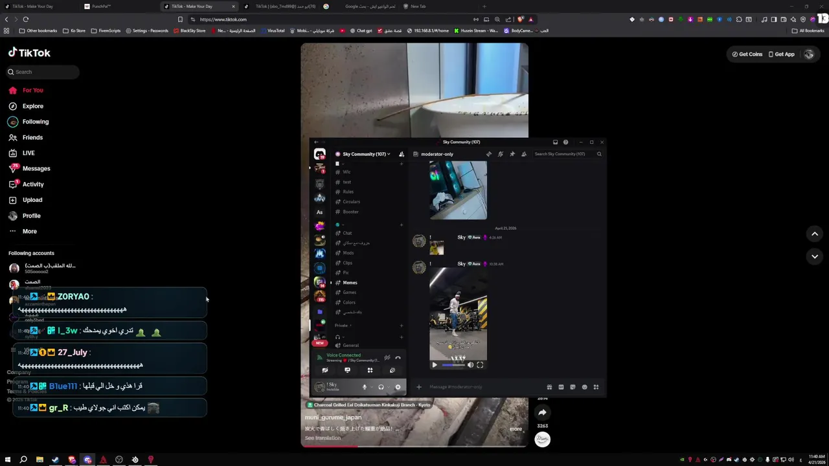
Task: Collapse the voice category above General
Action: [339, 337]
